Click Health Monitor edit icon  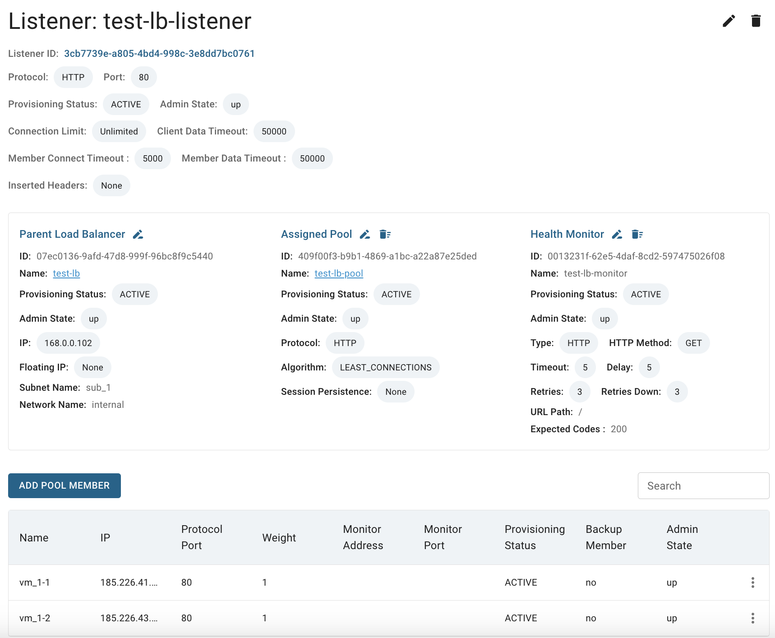pos(617,234)
